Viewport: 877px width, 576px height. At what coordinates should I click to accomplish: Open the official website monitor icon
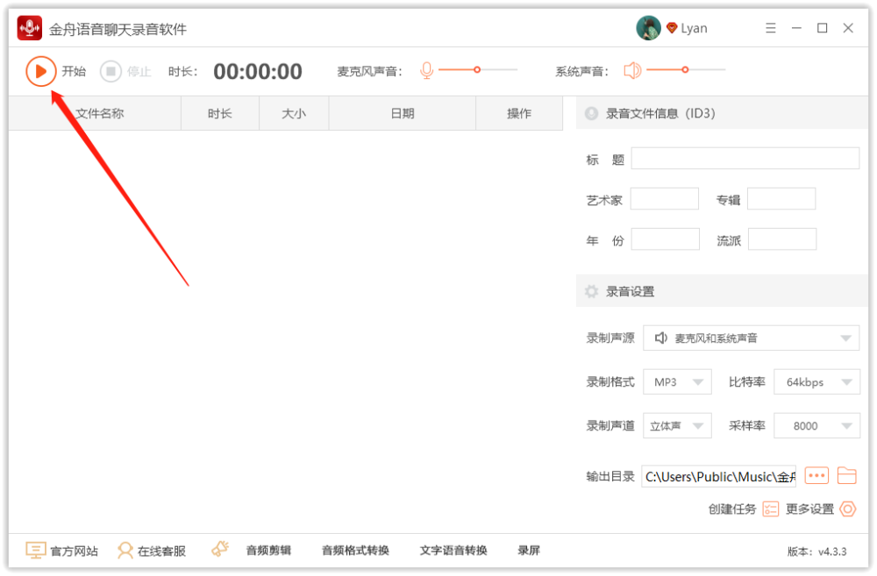pyautogui.click(x=36, y=551)
